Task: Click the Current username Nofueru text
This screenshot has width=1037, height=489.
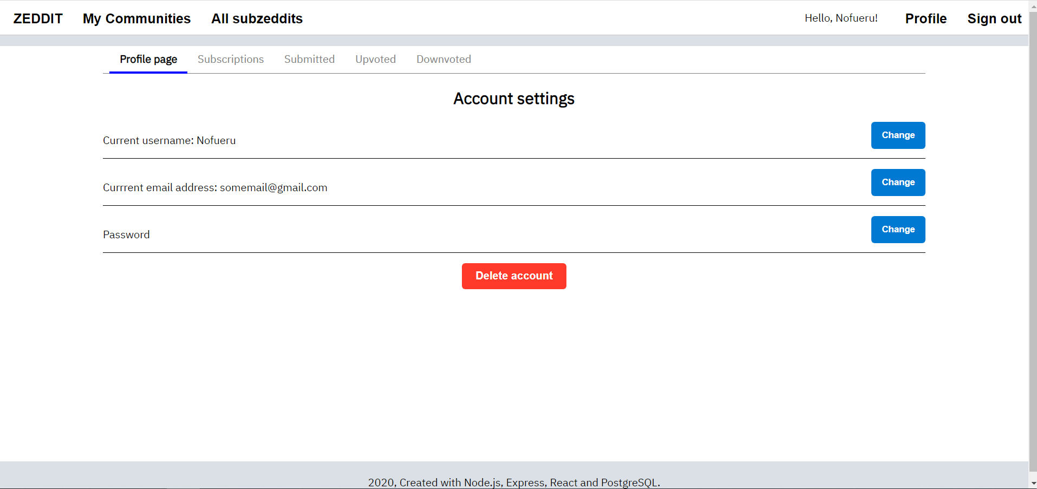Action: (x=169, y=140)
